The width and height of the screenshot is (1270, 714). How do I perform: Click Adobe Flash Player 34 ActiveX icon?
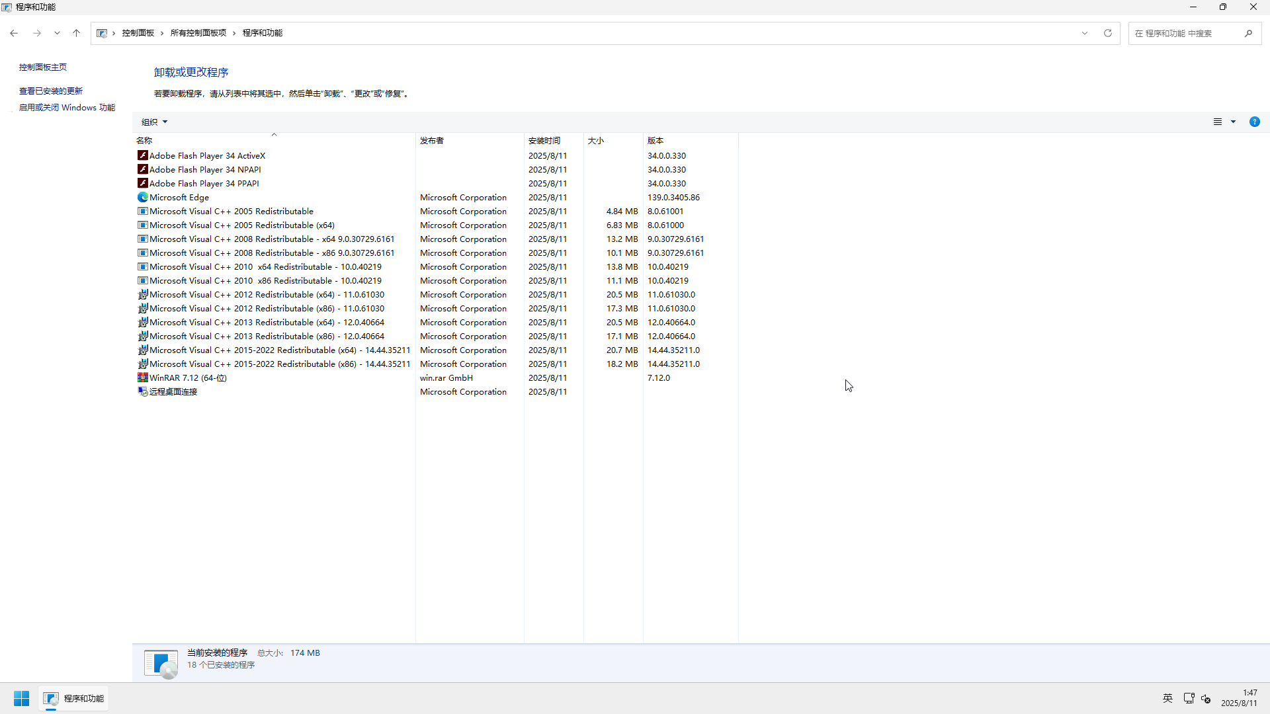[x=142, y=155]
